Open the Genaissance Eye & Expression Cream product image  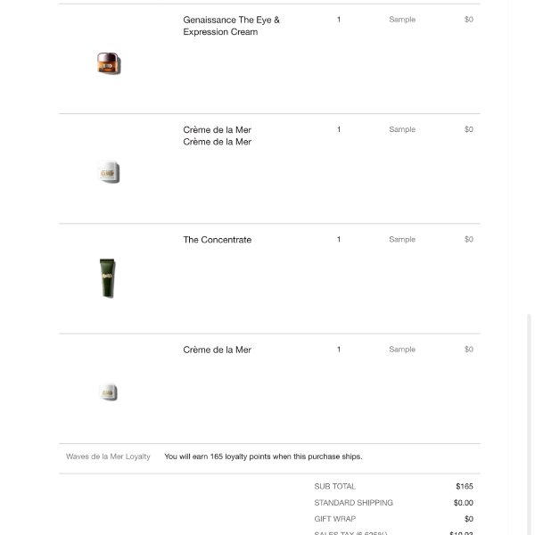point(109,63)
